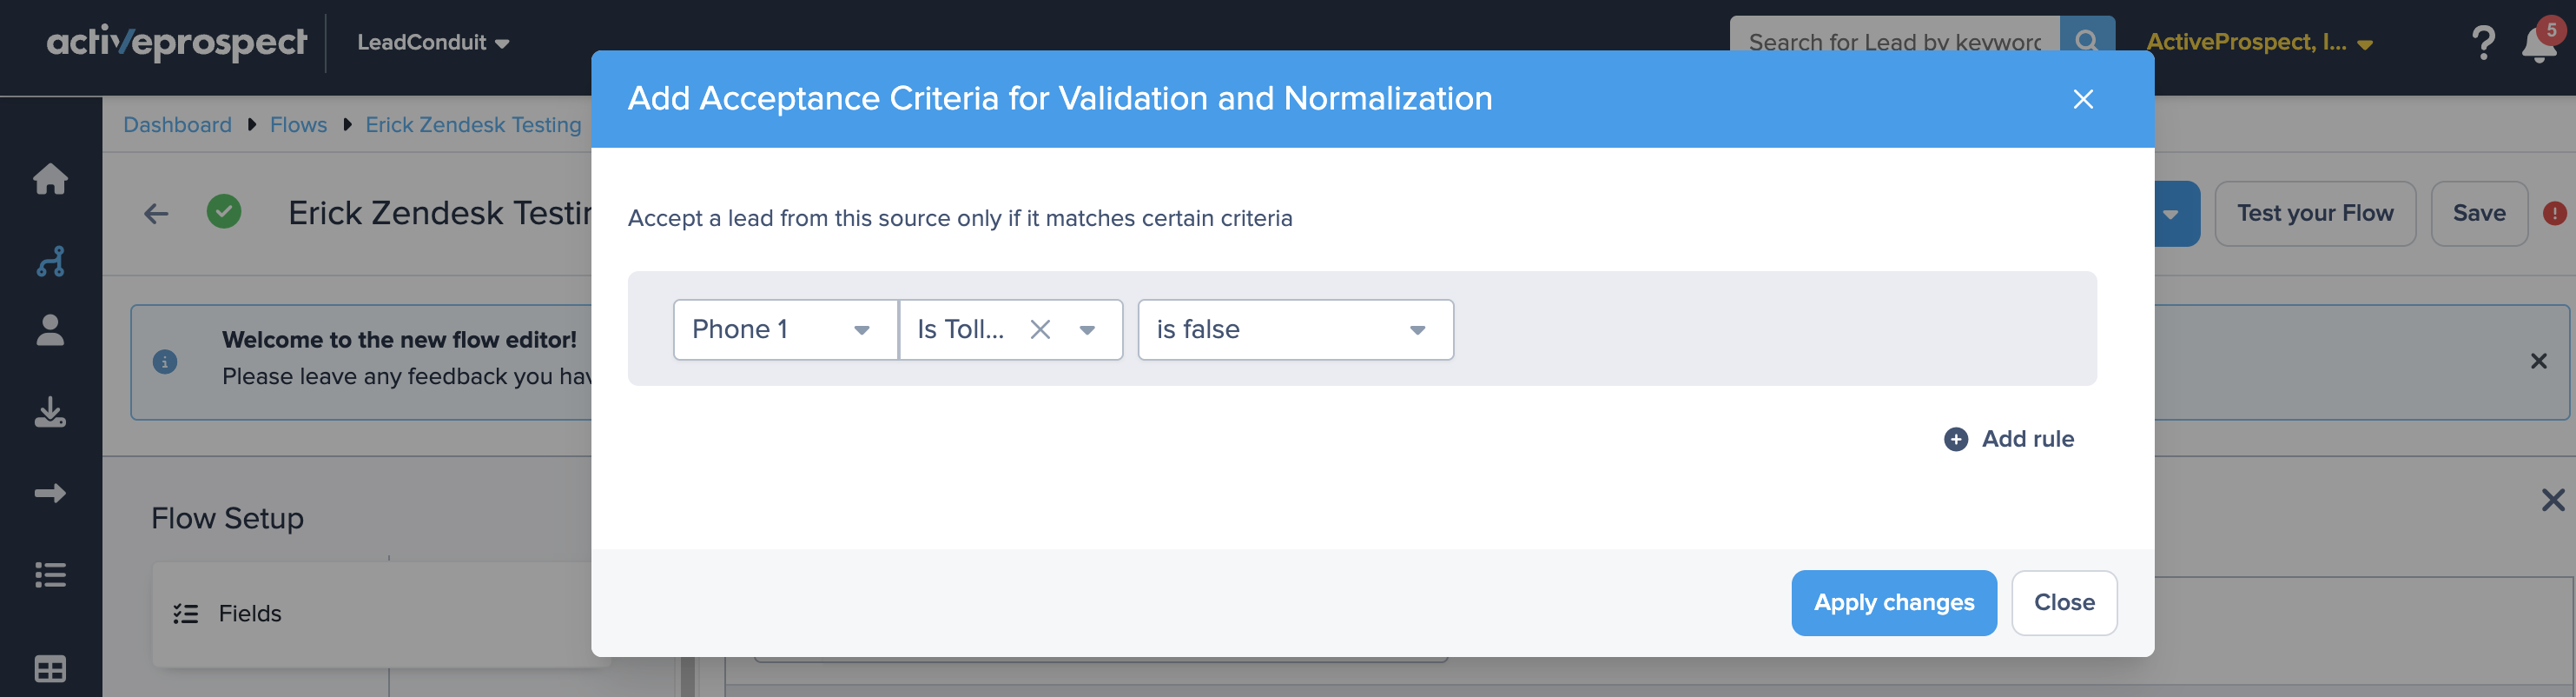The image size is (2576, 697).
Task: Open the help question mark icon
Action: coord(2482,43)
